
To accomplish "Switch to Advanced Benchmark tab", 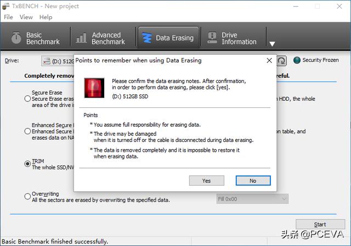I will point(103,38).
